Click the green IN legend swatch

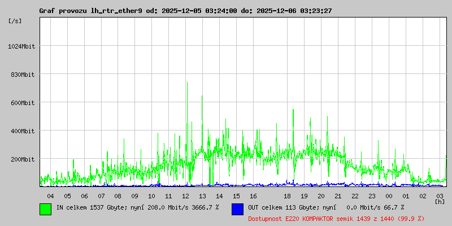(x=45, y=208)
